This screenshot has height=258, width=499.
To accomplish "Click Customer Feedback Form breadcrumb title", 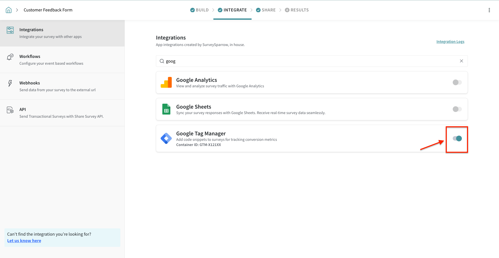I will click(48, 10).
